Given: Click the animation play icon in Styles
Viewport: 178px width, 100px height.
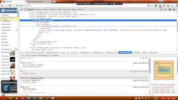Looking at the screenshot, I should coord(147,58).
